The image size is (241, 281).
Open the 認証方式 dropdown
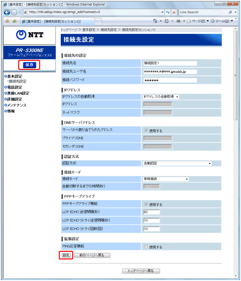coord(177,163)
